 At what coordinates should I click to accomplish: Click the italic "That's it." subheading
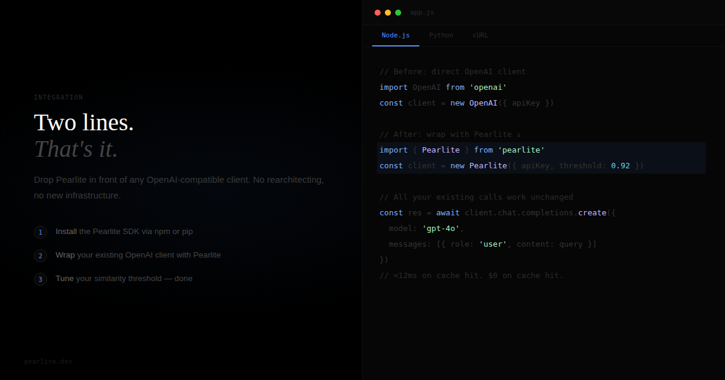pos(76,149)
